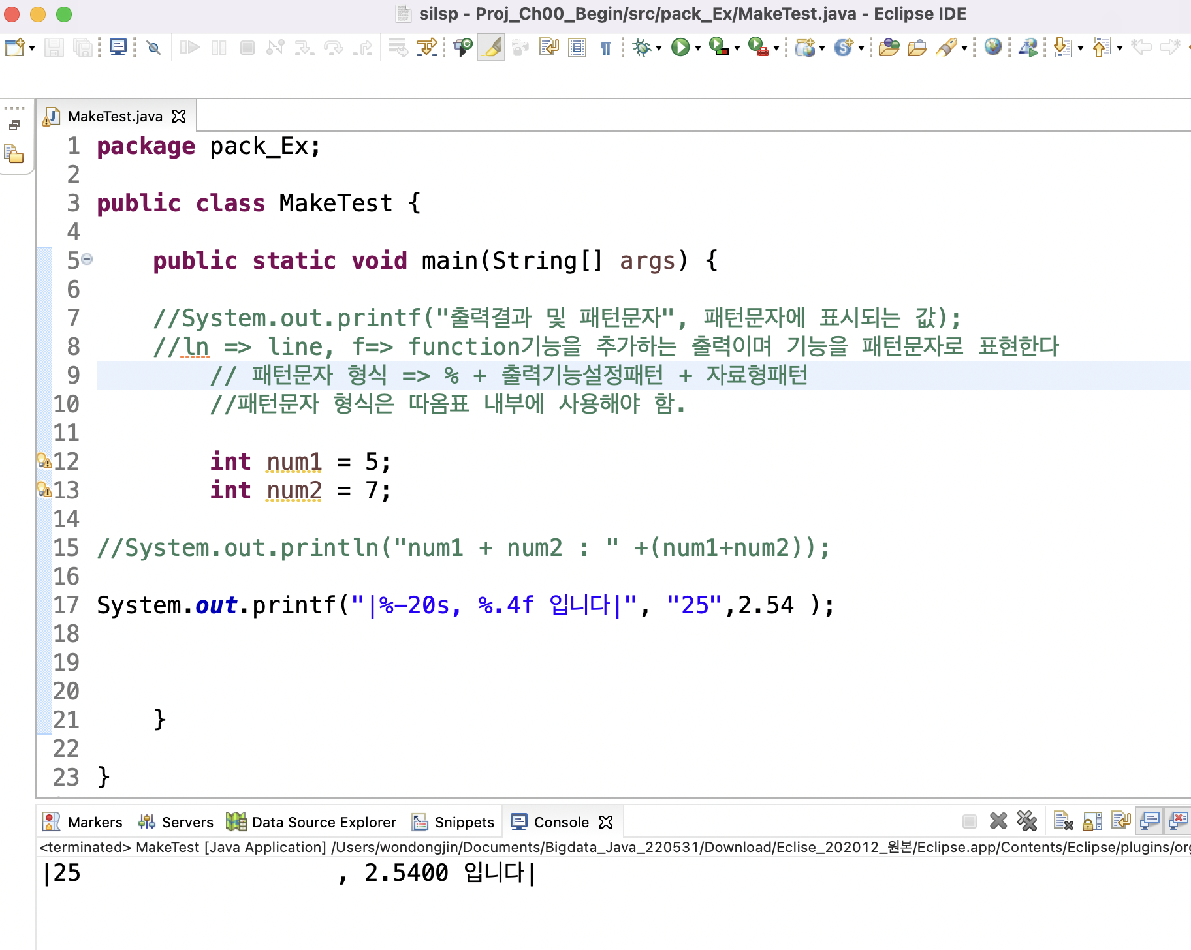Click the Coverage run icon
Screen dimensions: 1191x950
pyautogui.click(x=719, y=47)
